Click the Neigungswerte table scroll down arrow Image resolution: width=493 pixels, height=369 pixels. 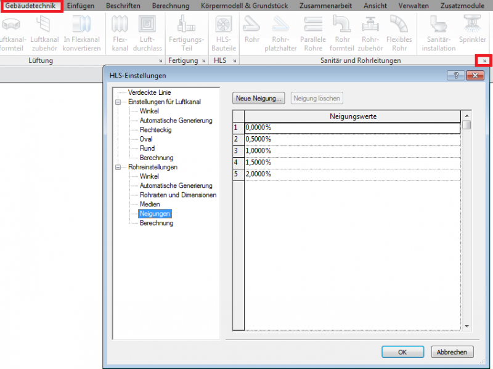tap(467, 326)
